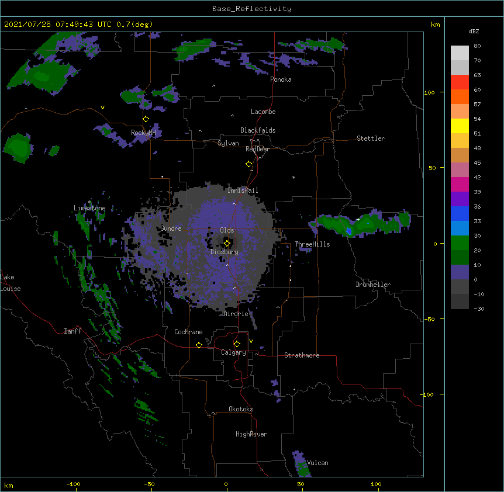The width and height of the screenshot is (504, 492).
Task: Click the Limestone label
Action: click(89, 208)
